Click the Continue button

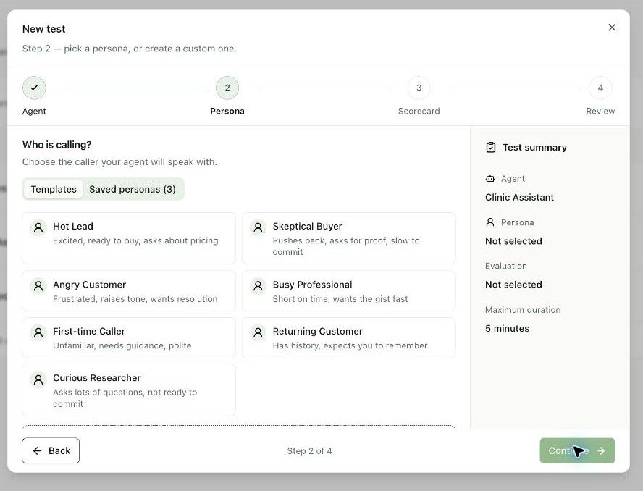pyautogui.click(x=577, y=450)
